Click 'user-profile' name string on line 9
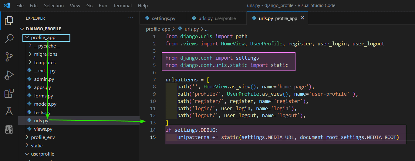 tap(329, 94)
